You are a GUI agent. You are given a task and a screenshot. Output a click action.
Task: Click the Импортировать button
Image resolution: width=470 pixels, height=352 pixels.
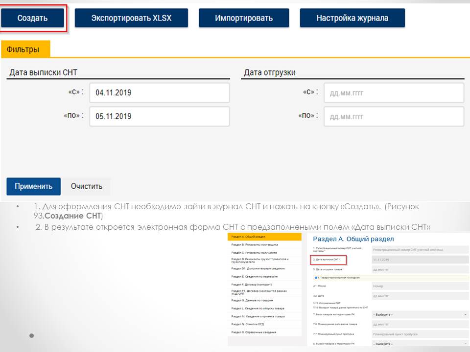[244, 18]
